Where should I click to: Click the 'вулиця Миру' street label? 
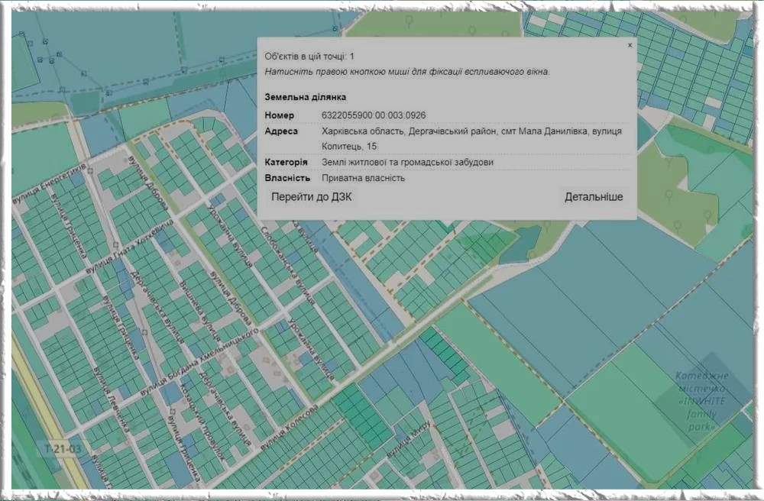click(x=409, y=439)
